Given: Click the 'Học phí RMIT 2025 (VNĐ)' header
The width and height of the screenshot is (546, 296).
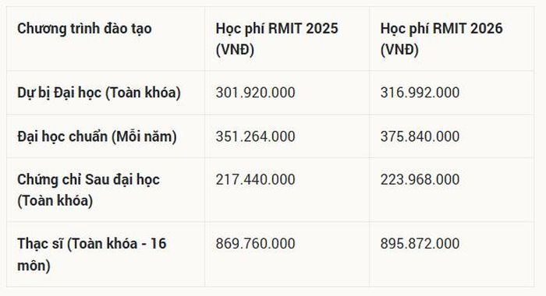Looking at the screenshot, I should 277,39.
